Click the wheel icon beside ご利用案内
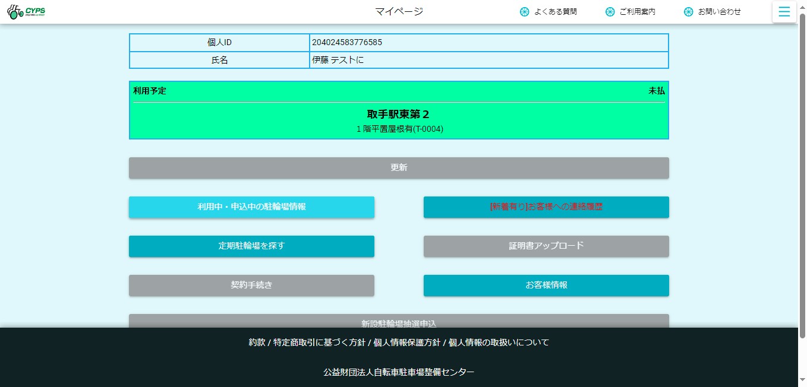The width and height of the screenshot is (807, 387). tap(610, 12)
